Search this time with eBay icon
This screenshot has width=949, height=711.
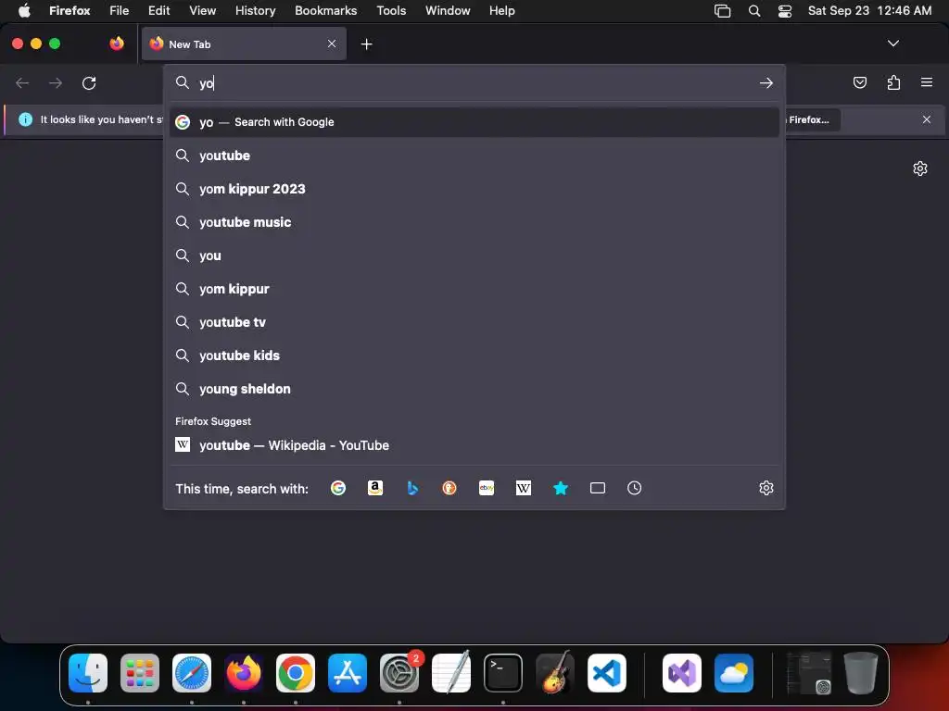487,488
